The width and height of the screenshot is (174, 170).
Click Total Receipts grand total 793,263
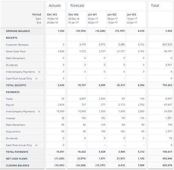[x=167, y=85]
